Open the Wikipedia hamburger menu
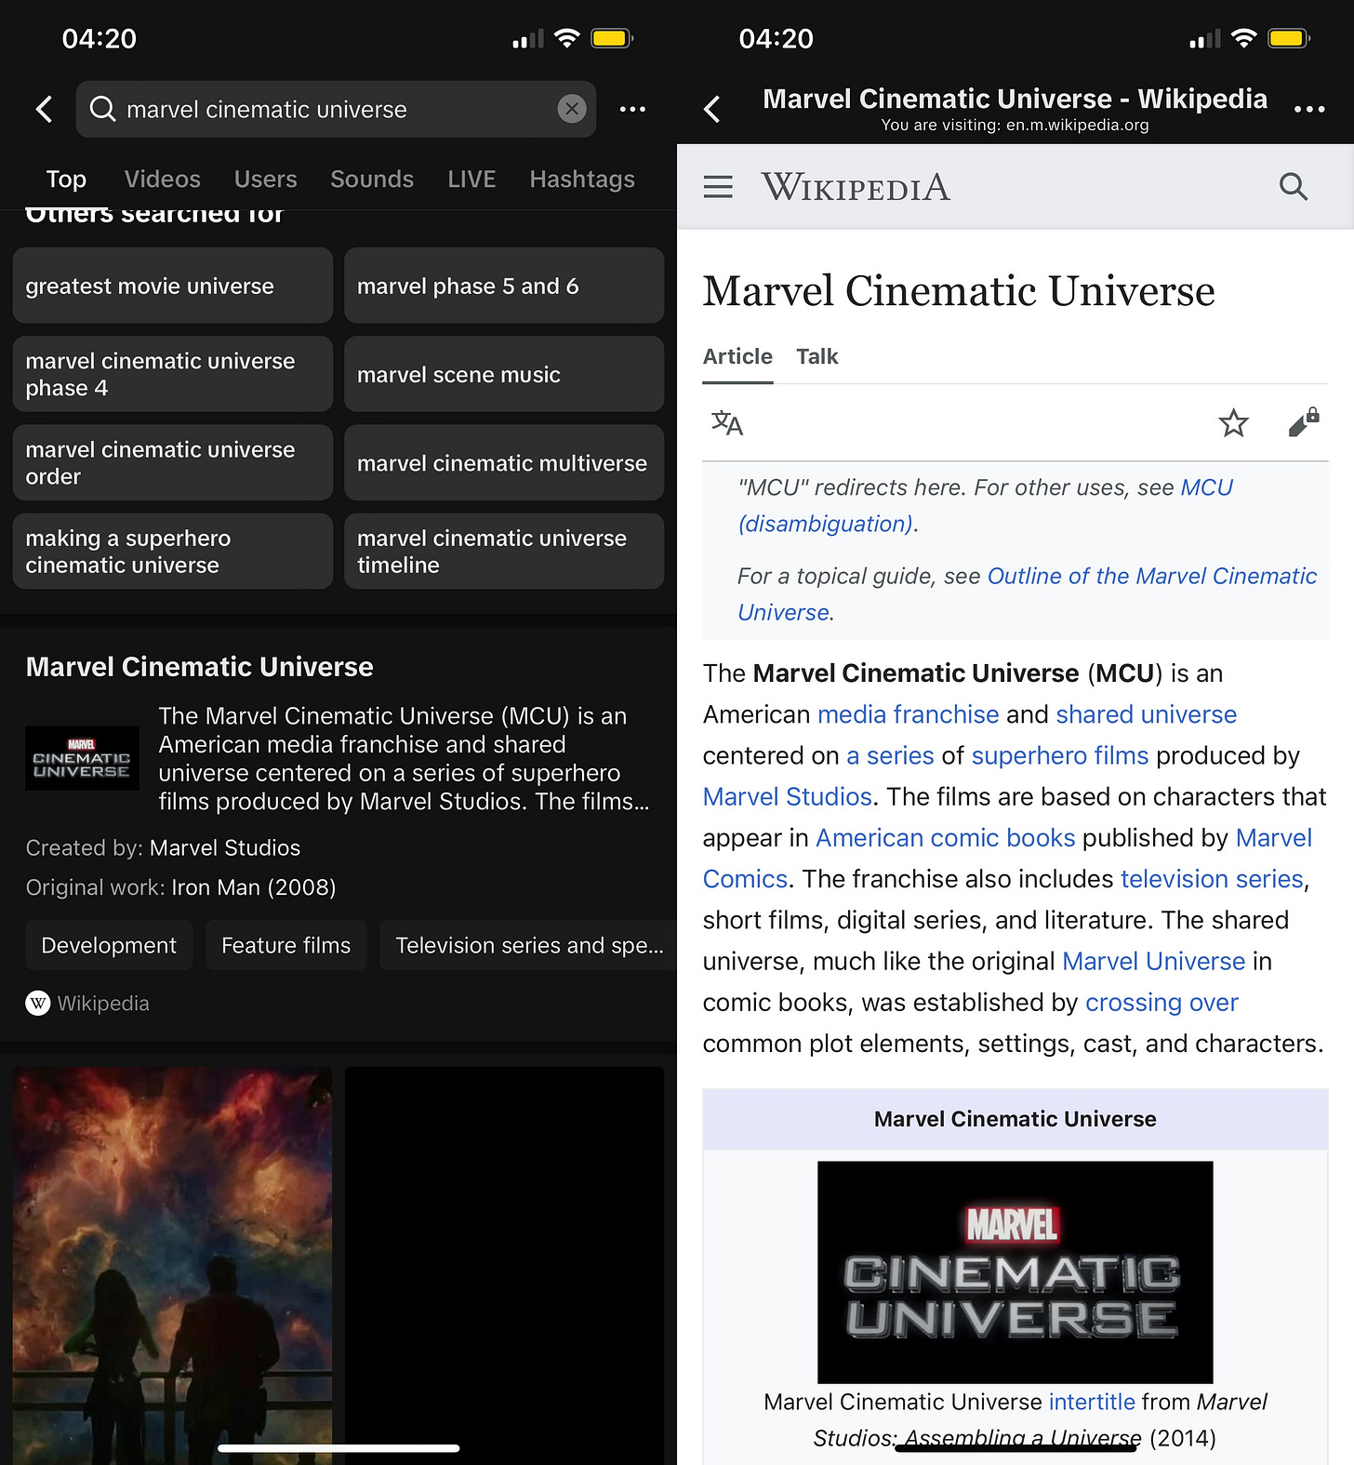 click(718, 187)
